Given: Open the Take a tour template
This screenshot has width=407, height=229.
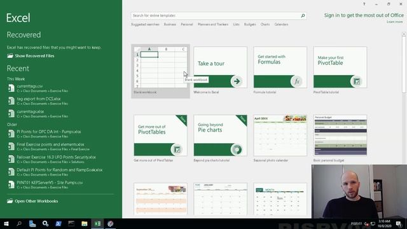Looking at the screenshot, I should coord(220,67).
